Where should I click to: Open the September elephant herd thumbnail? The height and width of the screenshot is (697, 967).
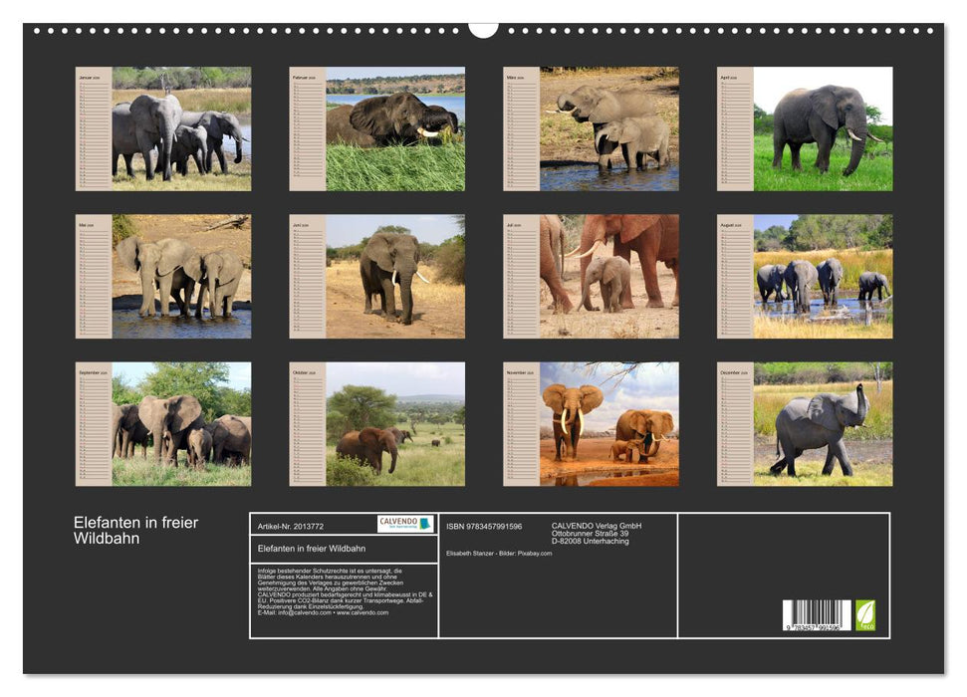pyautogui.click(x=180, y=423)
